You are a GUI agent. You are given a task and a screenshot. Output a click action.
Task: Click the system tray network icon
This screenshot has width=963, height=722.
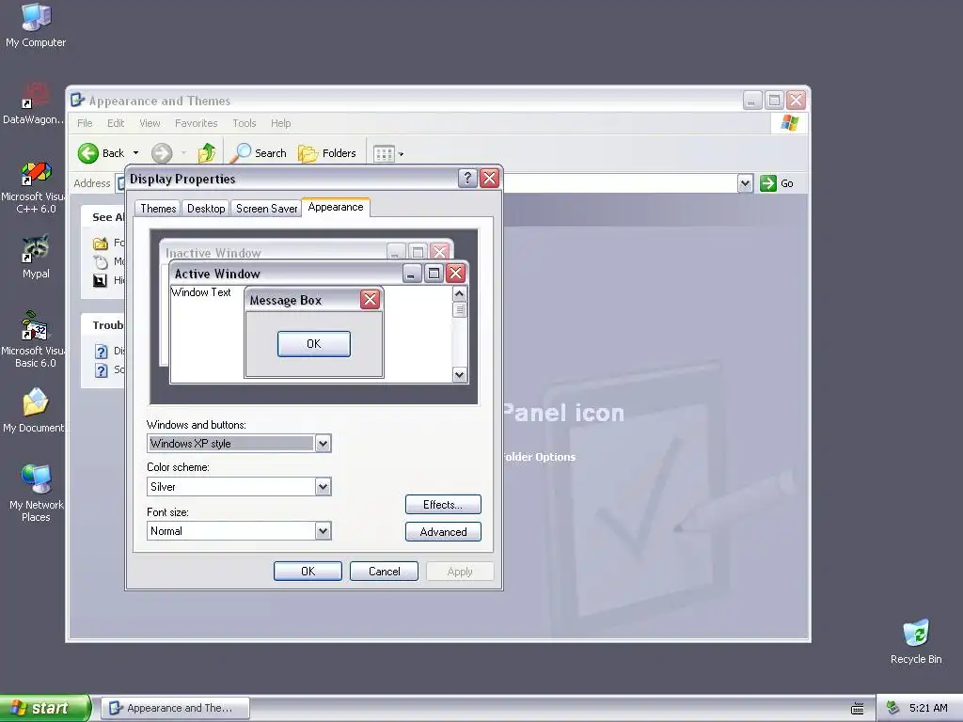pyautogui.click(x=892, y=708)
